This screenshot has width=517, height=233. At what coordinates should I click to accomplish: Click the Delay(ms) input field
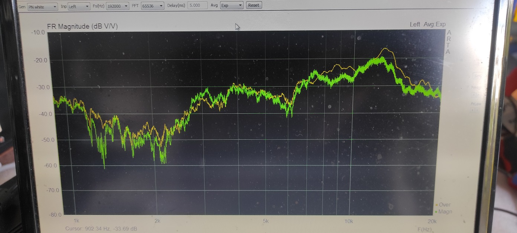click(x=197, y=6)
